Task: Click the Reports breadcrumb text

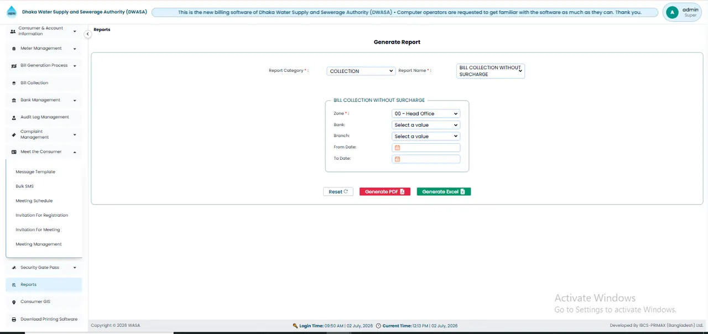Action: pos(102,30)
